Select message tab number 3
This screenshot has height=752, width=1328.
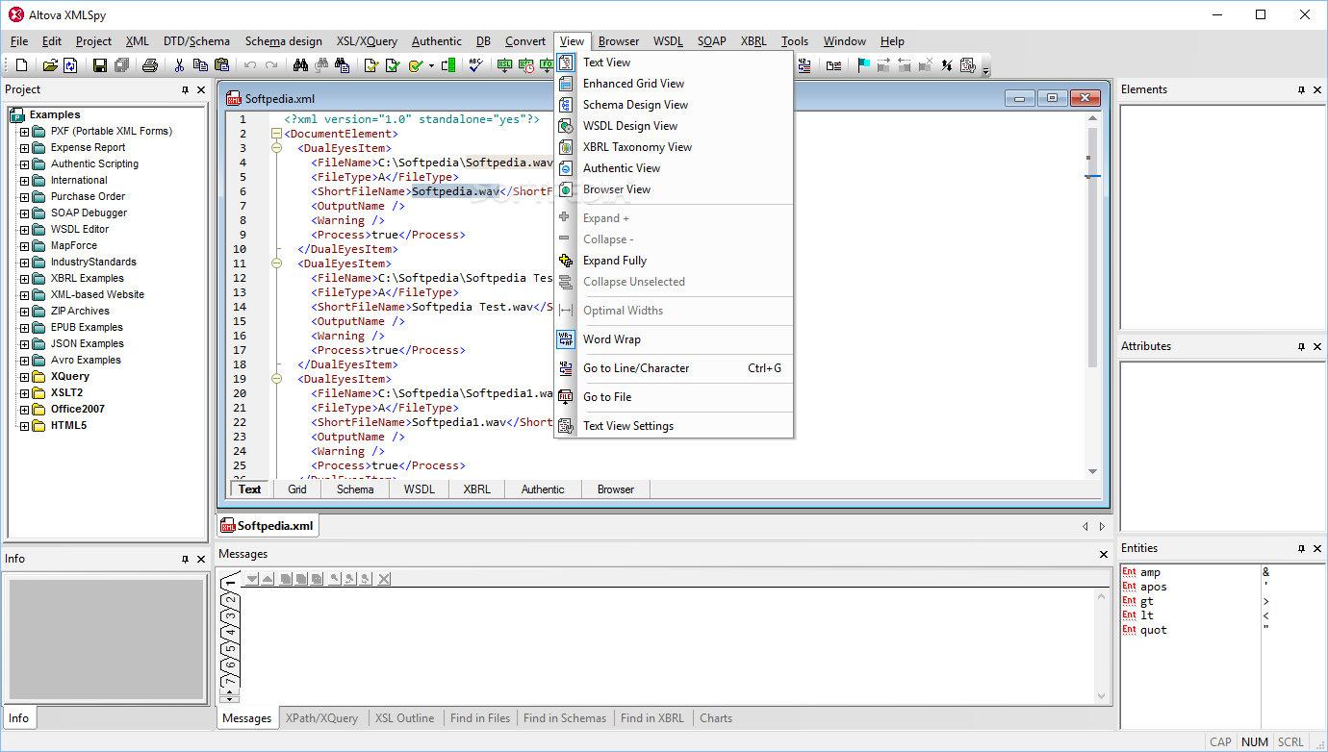click(232, 615)
